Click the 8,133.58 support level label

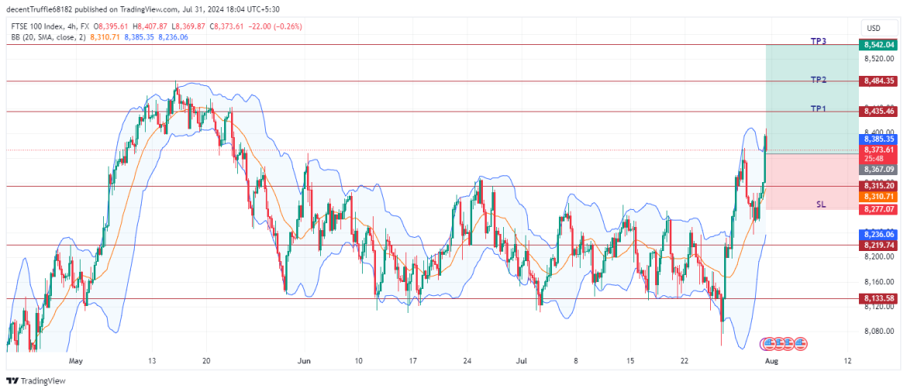879,298
